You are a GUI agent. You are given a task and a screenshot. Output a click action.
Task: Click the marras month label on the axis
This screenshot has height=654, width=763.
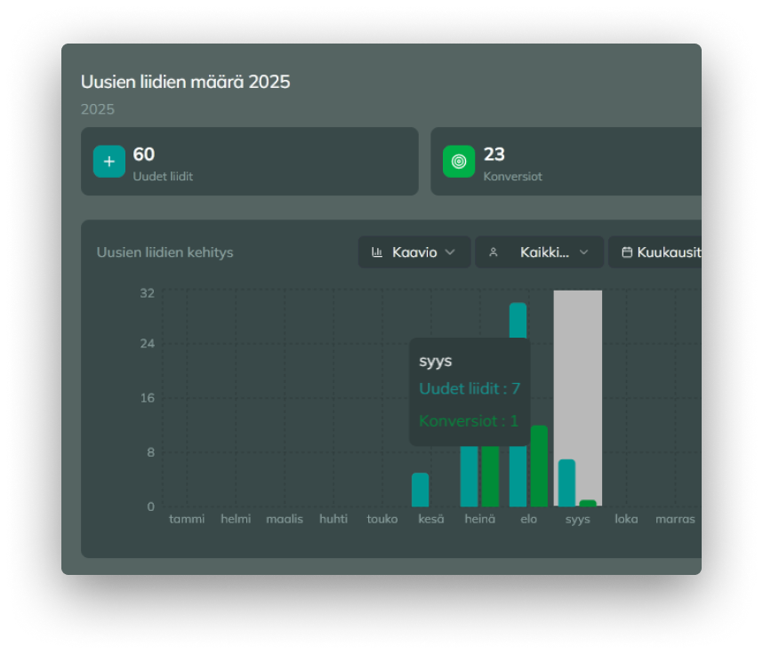[x=675, y=519]
